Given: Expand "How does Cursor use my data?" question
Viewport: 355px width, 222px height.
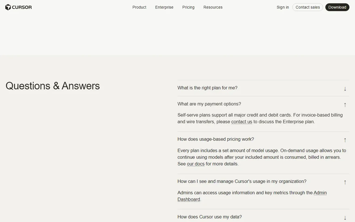Looking at the screenshot, I should click(263, 217).
